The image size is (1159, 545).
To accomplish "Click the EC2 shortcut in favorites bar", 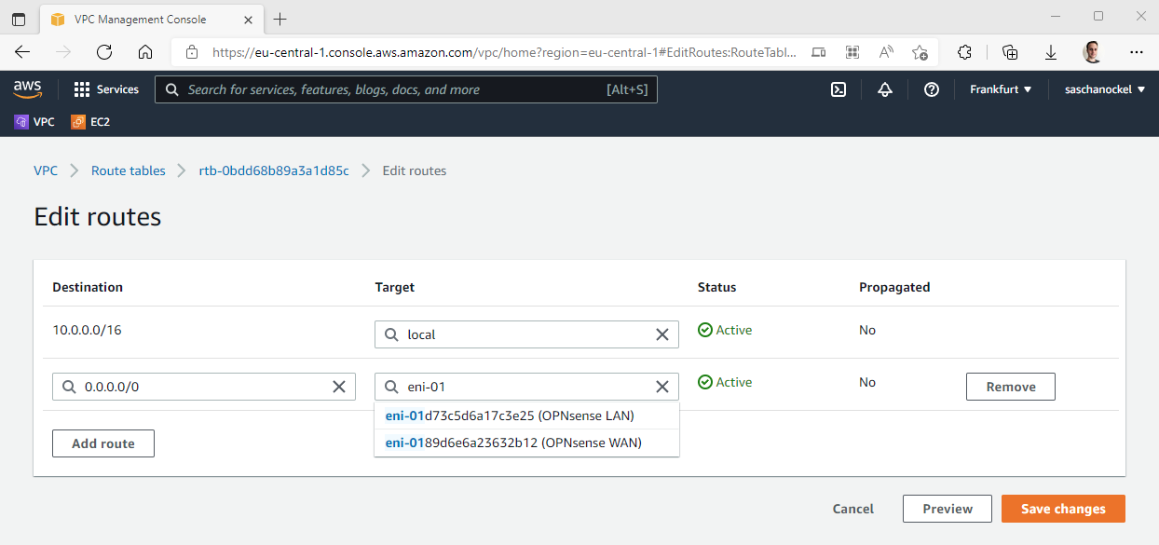I will [x=91, y=122].
